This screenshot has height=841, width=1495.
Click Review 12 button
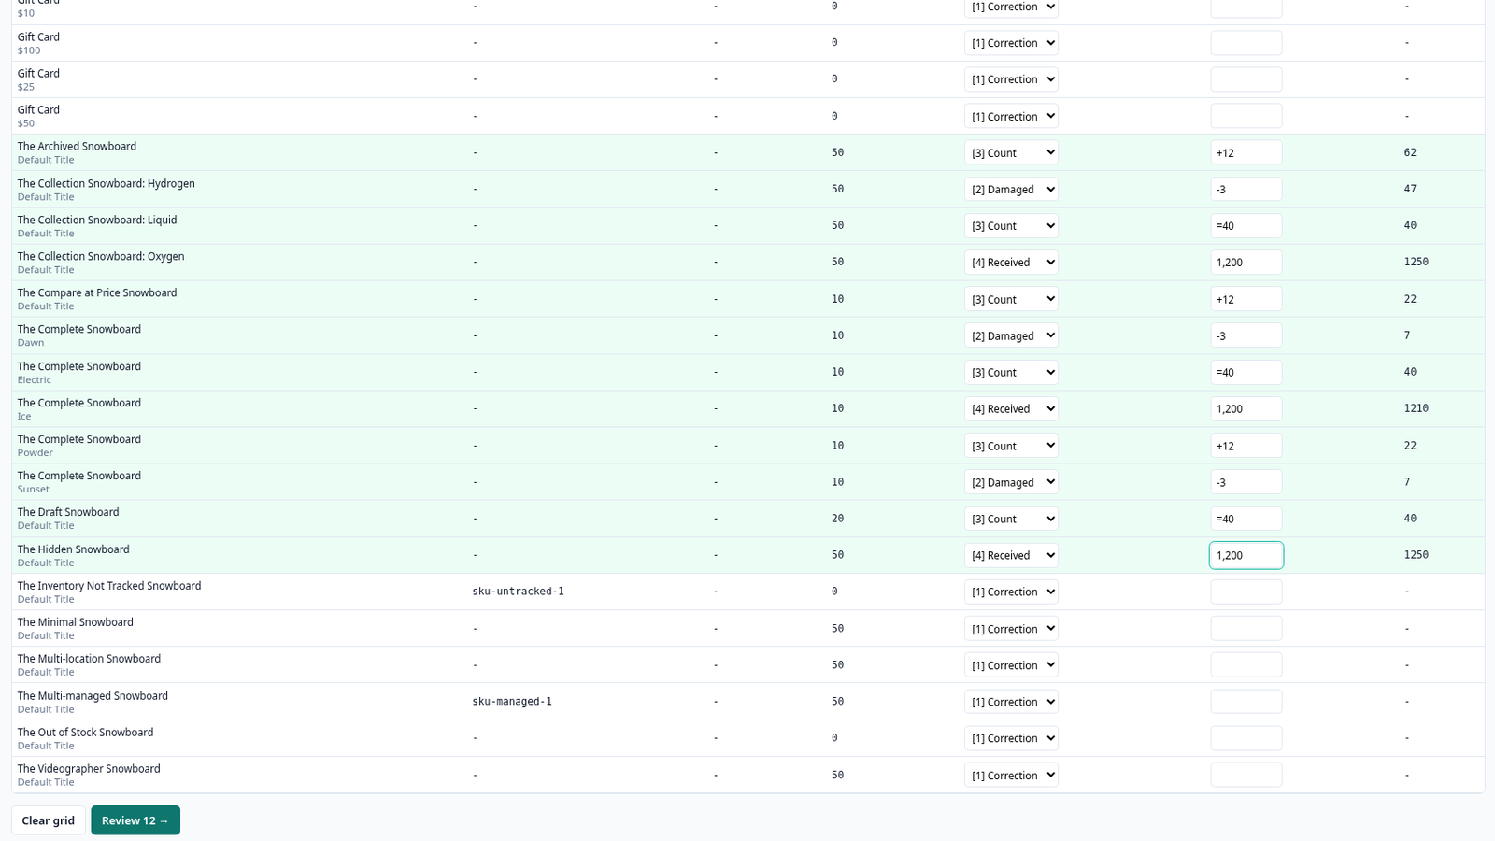click(135, 820)
